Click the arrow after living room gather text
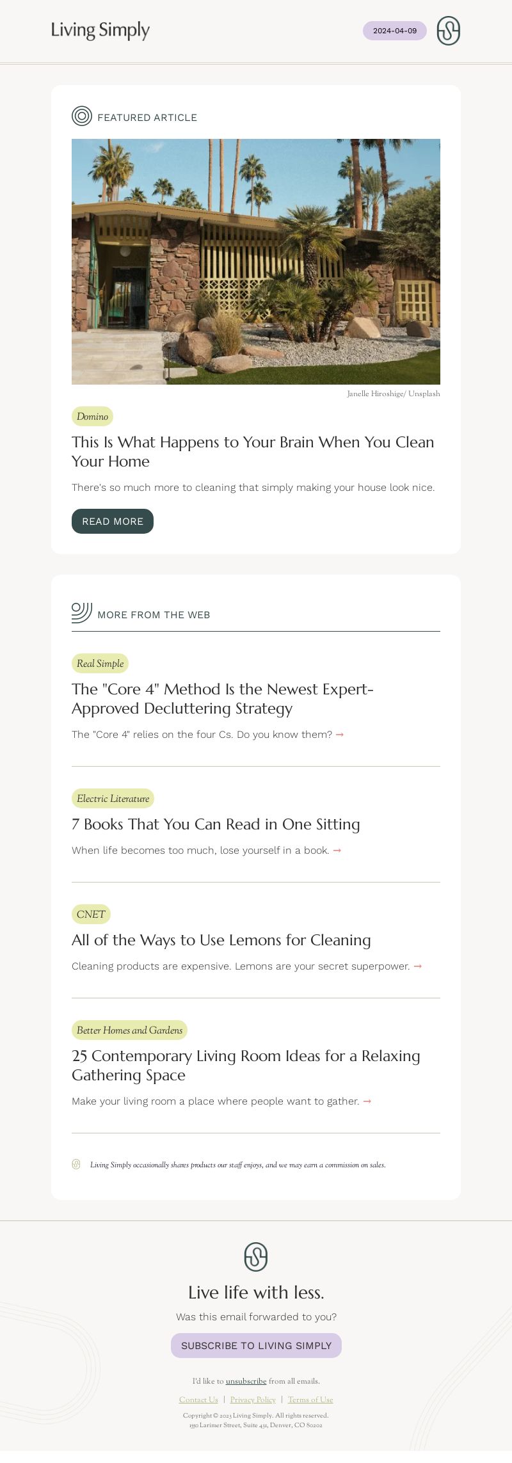 coord(367,1101)
